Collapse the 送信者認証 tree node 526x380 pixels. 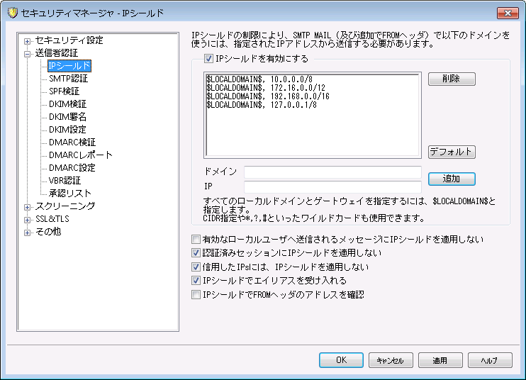coord(28,53)
